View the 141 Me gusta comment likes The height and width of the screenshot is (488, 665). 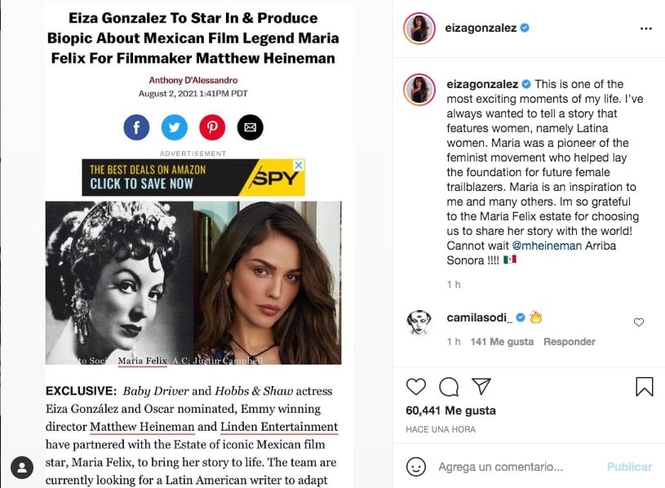[x=502, y=342]
